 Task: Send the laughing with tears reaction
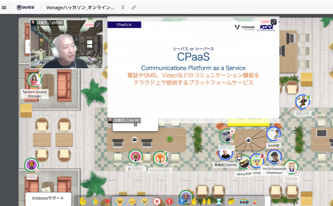120,201
